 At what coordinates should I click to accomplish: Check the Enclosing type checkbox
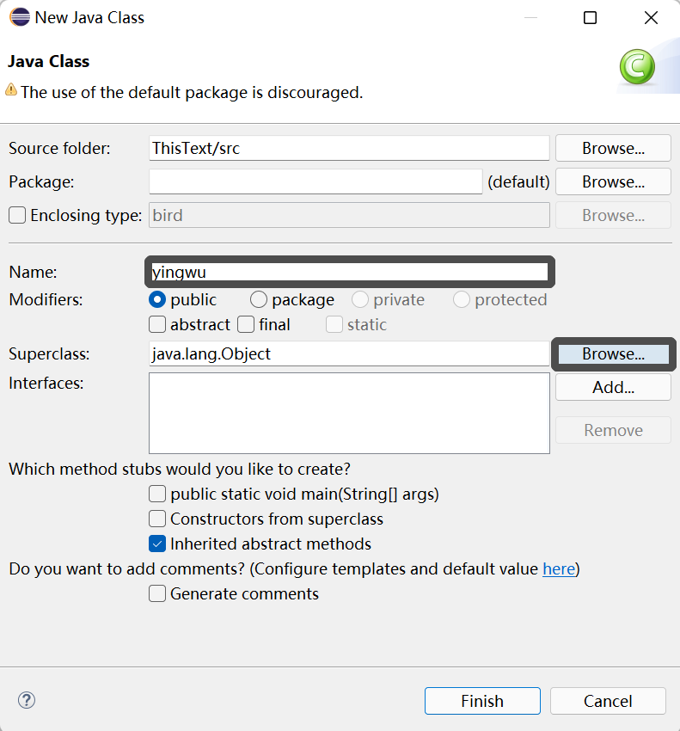click(15, 215)
